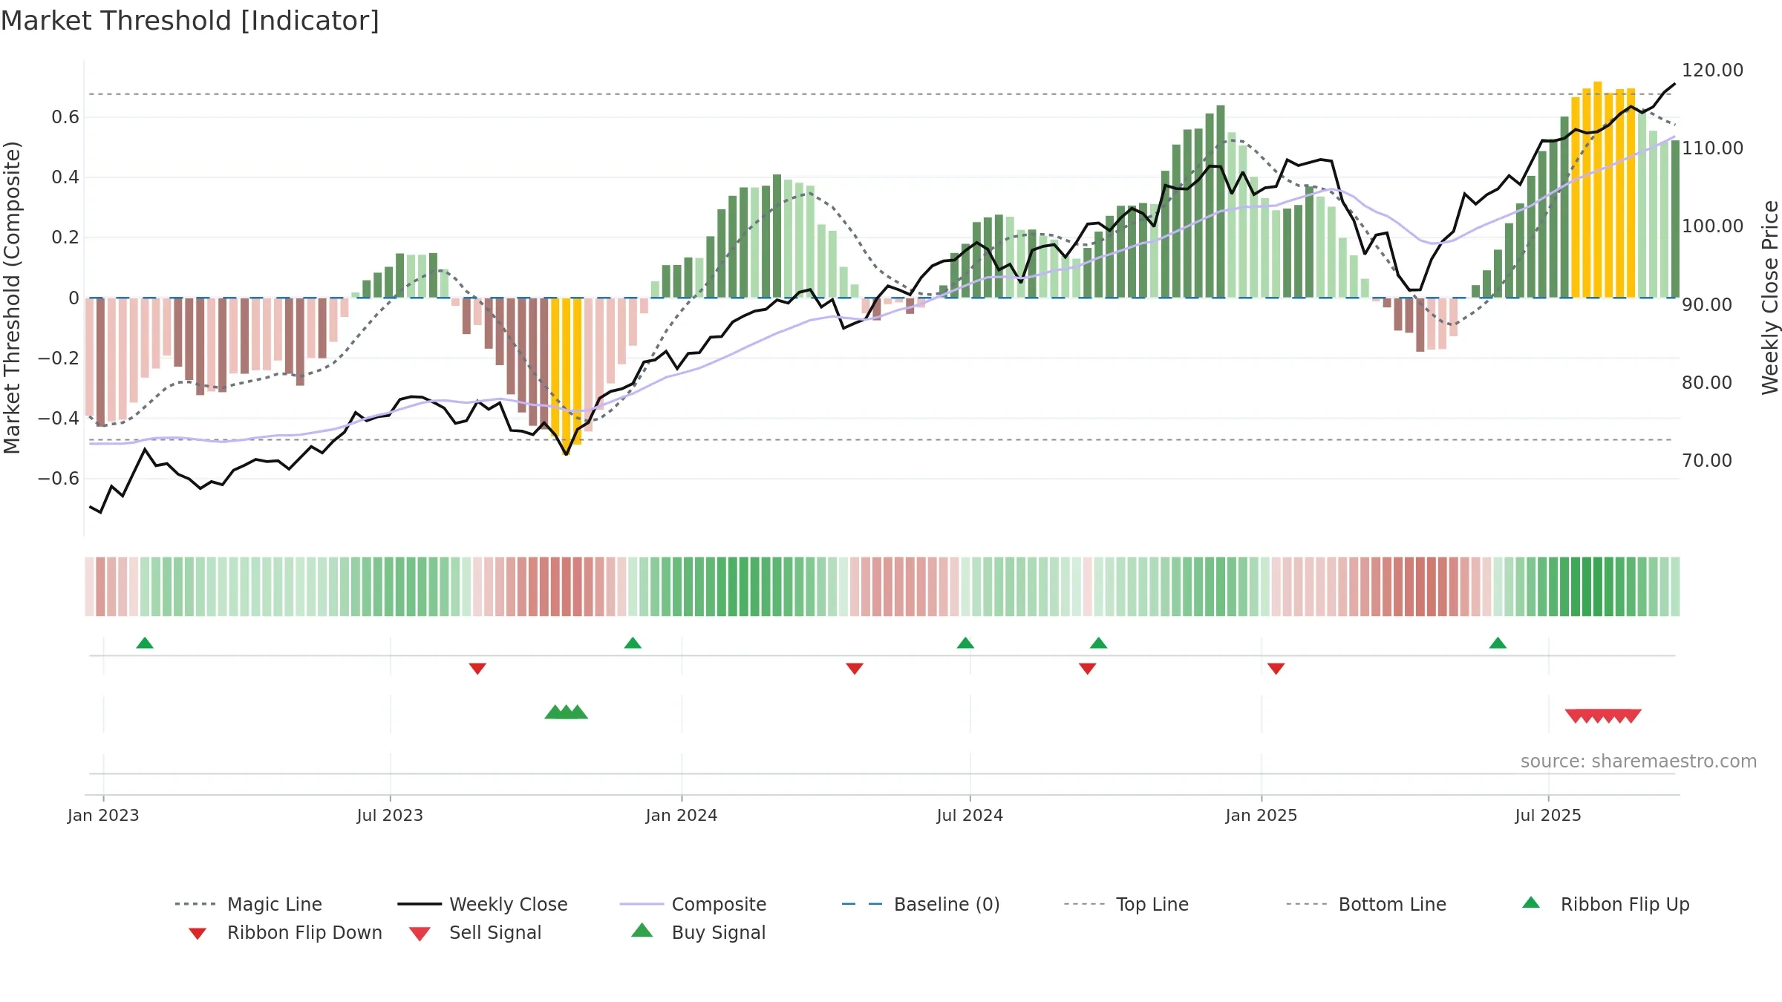Toggle the Sell Signal legend entry

[475, 933]
